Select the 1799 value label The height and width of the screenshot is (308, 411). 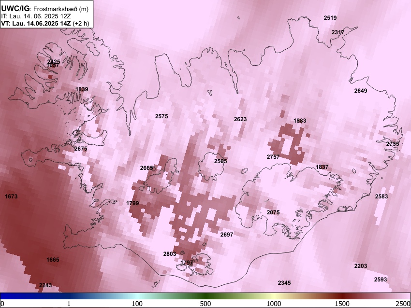132,203
